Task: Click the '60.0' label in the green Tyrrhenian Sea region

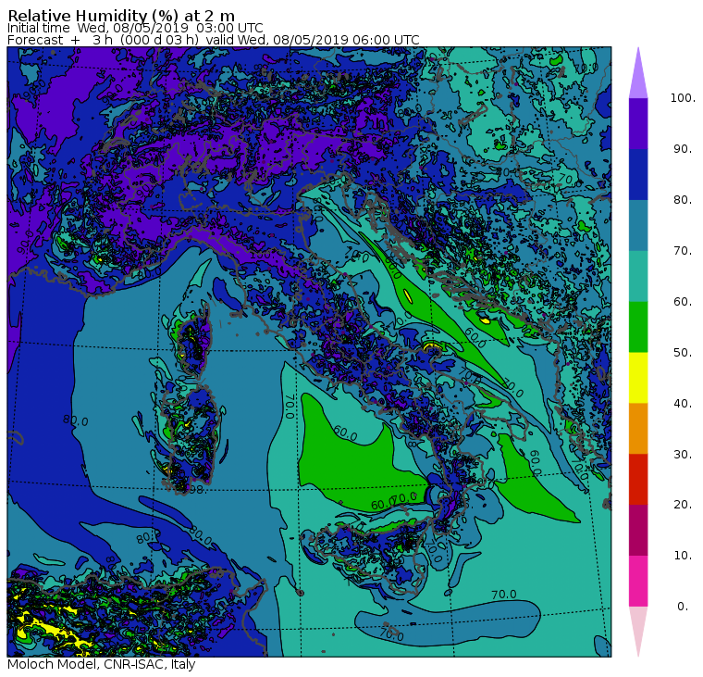Action: pos(346,433)
